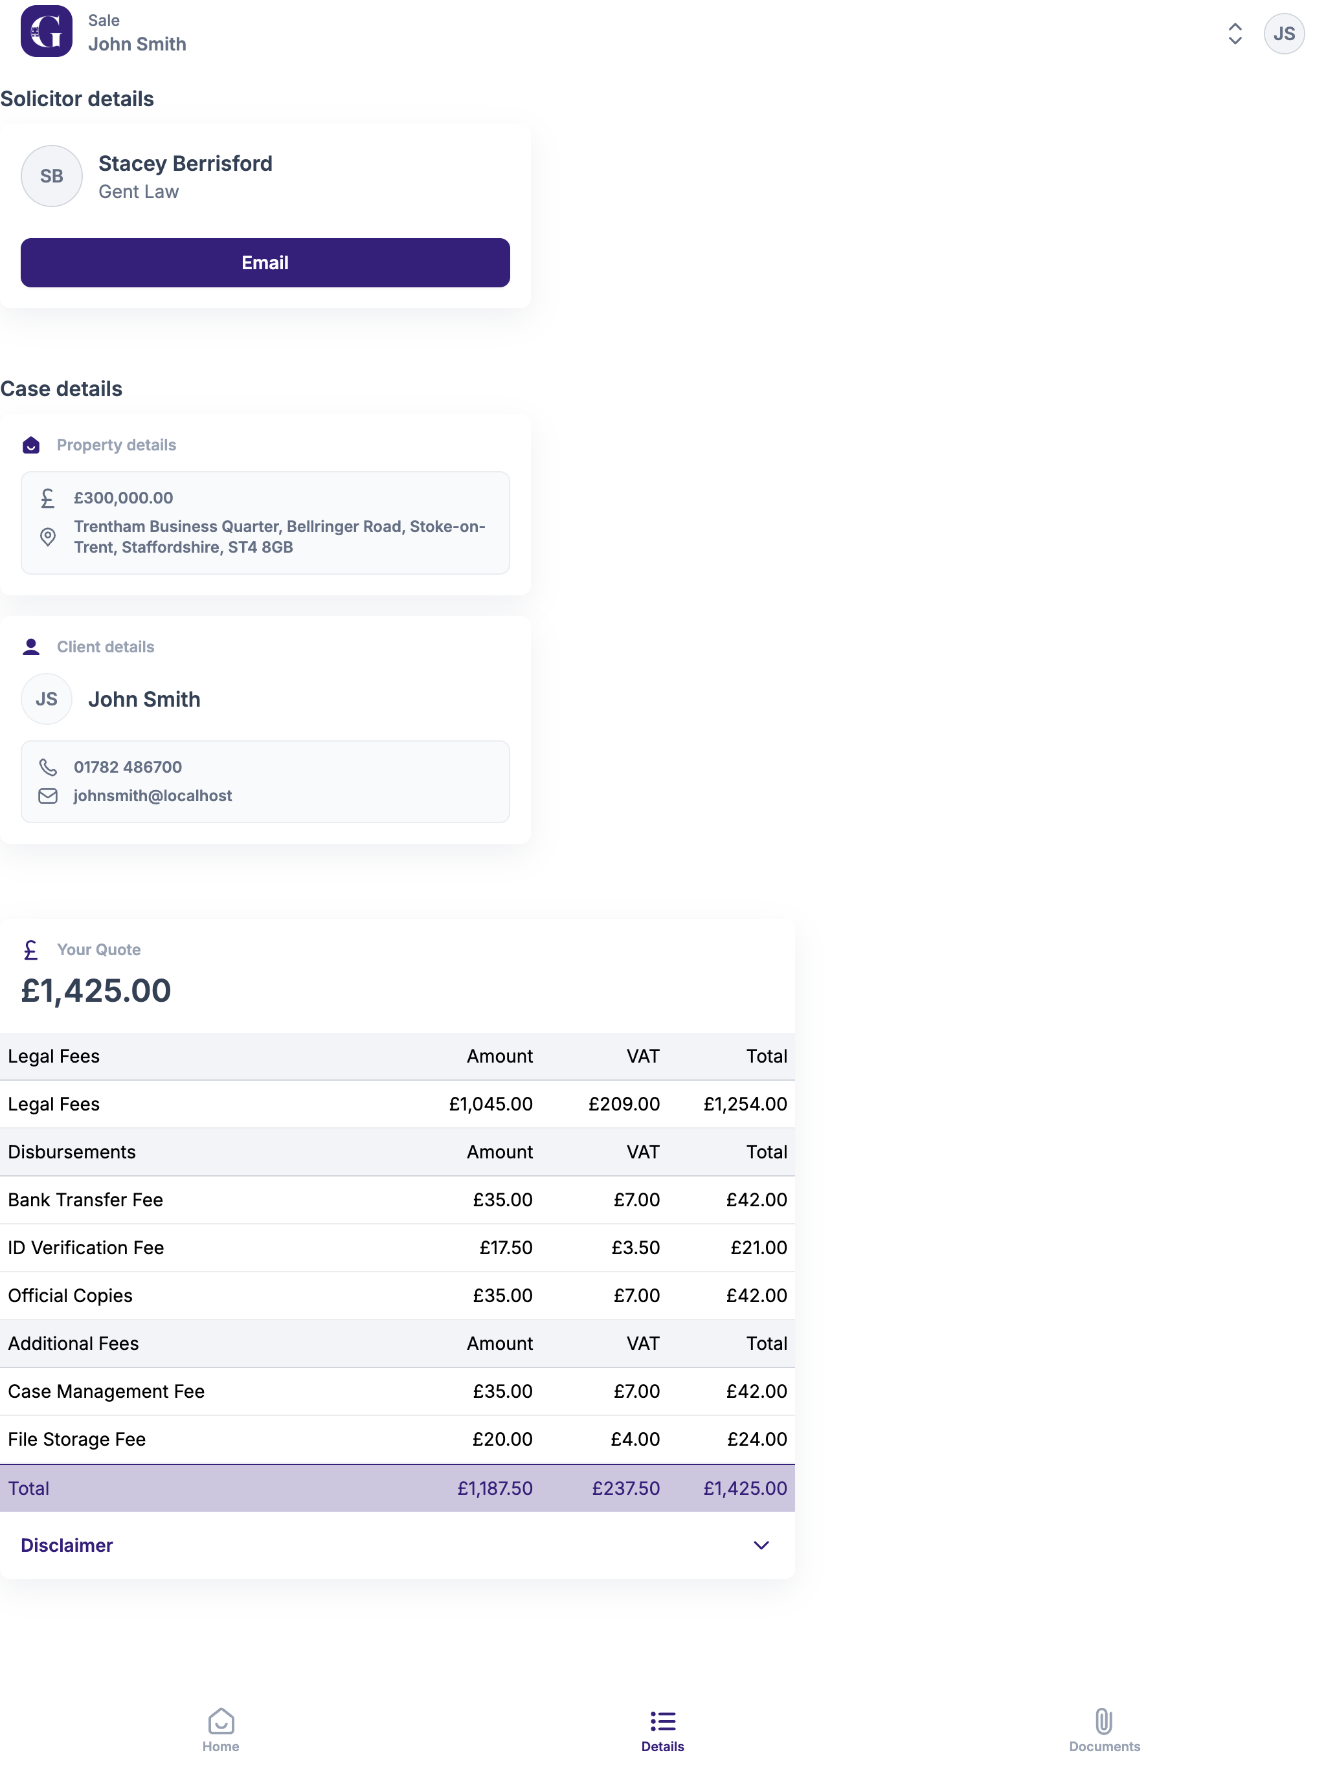1326x1768 pixels.
Task: Click the Property details house icon
Action: click(31, 445)
